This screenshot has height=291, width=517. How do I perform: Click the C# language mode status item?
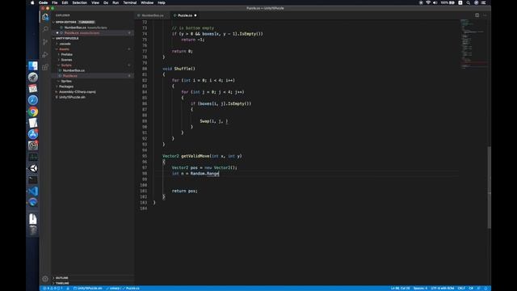click(x=471, y=289)
